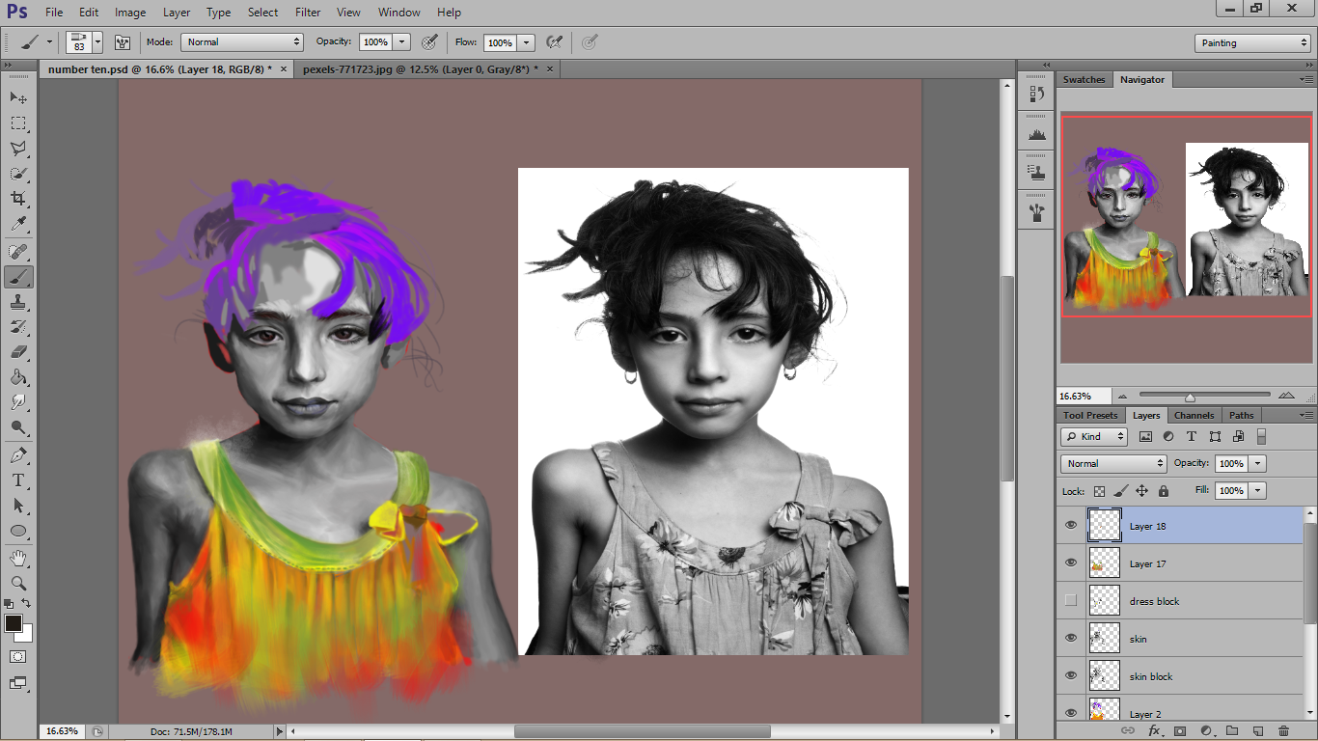Open layer blend mode Normal dropdown
Screen dimensions: 1318x741
click(1114, 464)
